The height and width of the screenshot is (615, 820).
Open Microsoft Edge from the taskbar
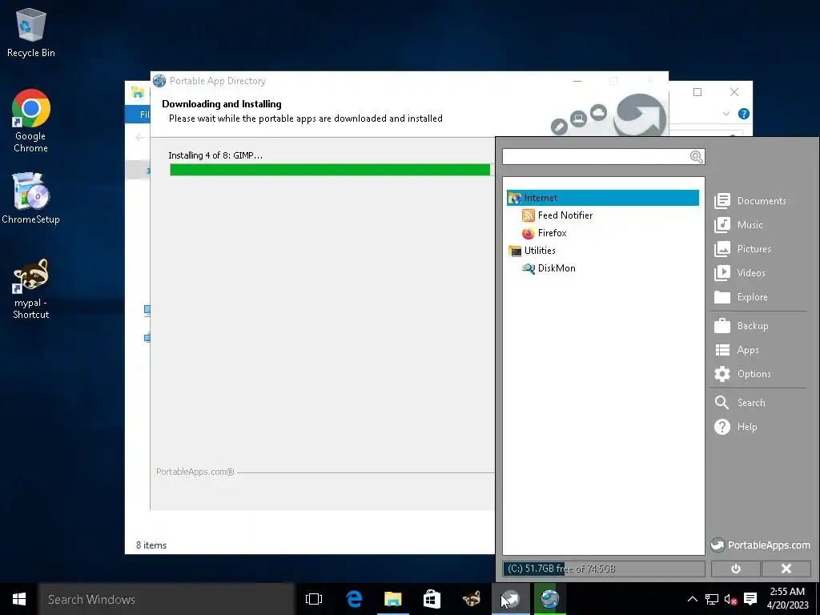click(x=354, y=599)
